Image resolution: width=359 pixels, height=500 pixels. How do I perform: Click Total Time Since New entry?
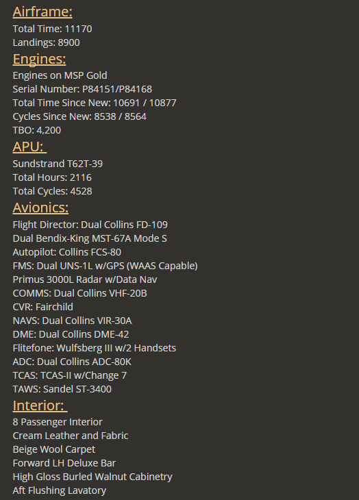pyautogui.click(x=95, y=103)
